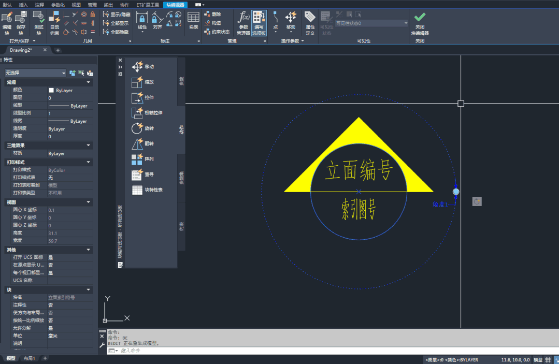Choose the 旋转 rotate action
This screenshot has width=559, height=364.
tap(142, 128)
